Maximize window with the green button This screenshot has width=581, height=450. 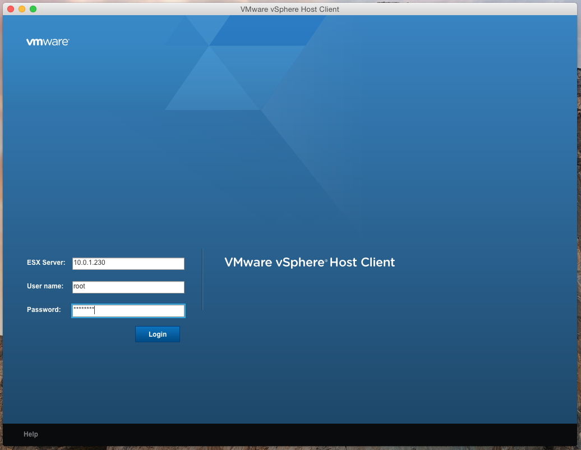tap(33, 9)
